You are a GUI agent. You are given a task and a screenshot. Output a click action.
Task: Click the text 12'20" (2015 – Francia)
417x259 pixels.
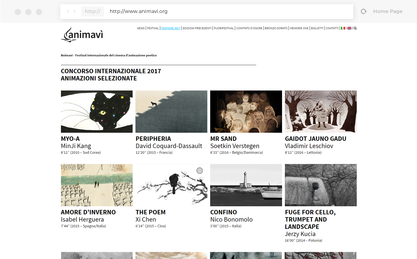pos(154,153)
